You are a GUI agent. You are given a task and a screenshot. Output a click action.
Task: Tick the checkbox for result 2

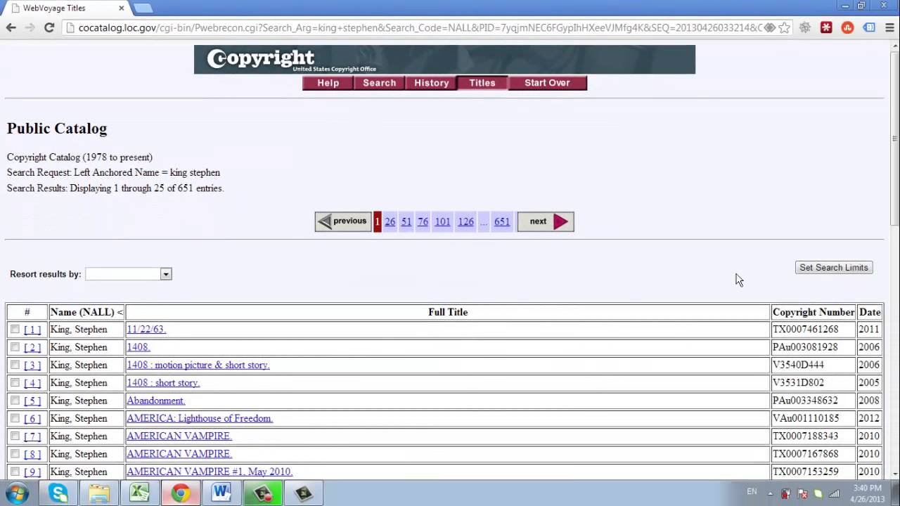[x=15, y=346]
